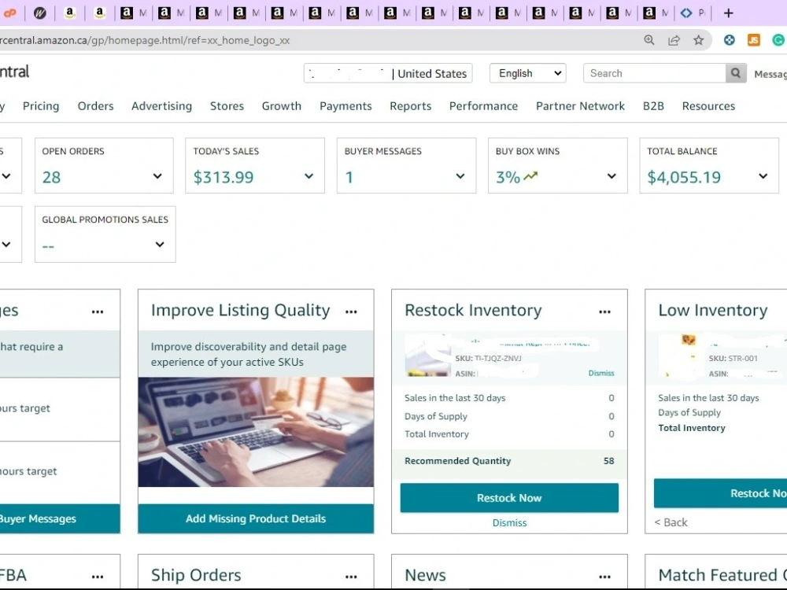This screenshot has width=787, height=590.
Task: Click the share page icon in address bar
Action: coord(674,40)
